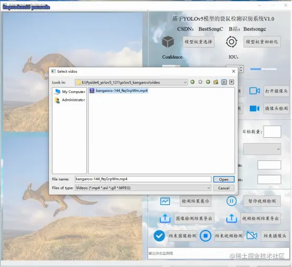The image size is (292, 267).
Task: Click the circular stop icon
Action: click(x=206, y=236)
